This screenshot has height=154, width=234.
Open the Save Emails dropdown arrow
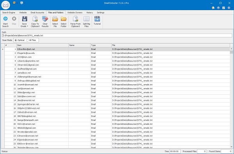point(28,26)
